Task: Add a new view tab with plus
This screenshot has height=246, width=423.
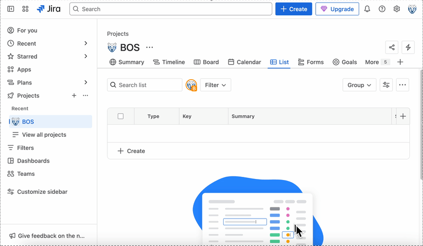Action: point(400,62)
